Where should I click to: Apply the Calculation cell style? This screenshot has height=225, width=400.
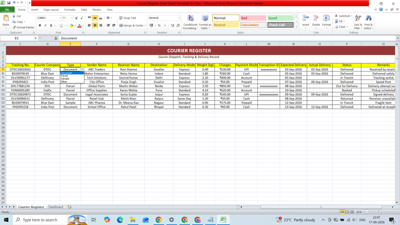[253, 25]
